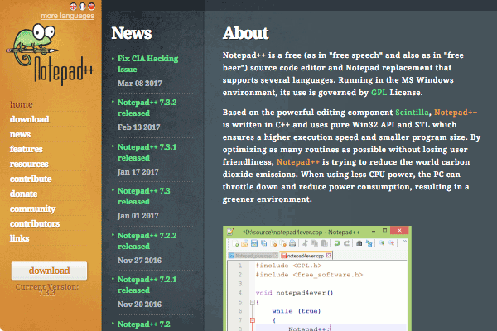Click New file icon in Notepad++ screenshot toolbar
The width and height of the screenshot is (497, 331).
(235, 243)
